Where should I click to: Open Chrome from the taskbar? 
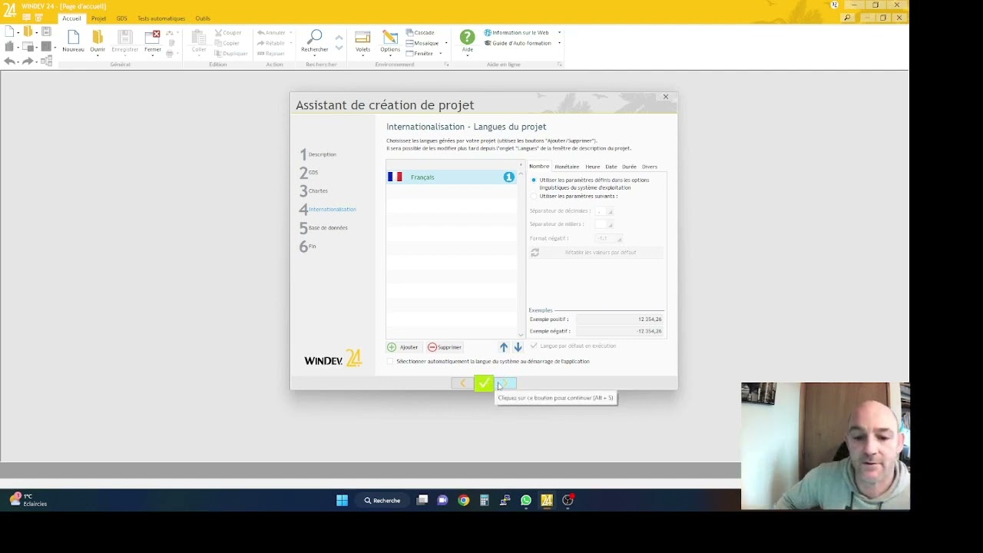463,501
